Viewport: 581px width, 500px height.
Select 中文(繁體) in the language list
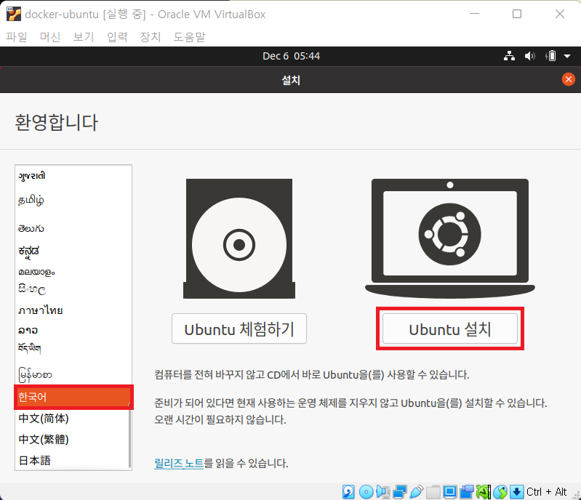click(x=73, y=440)
